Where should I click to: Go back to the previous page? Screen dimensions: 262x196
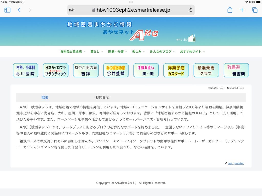19,10
